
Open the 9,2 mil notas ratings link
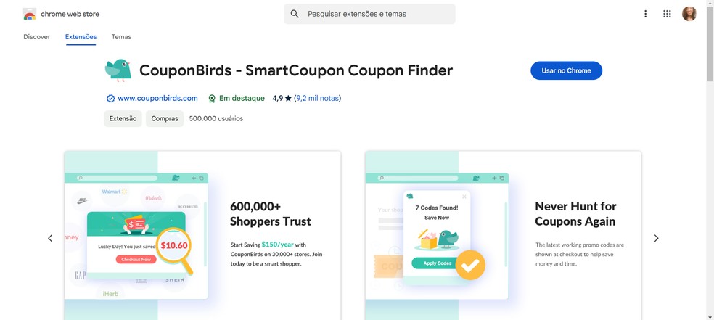pyautogui.click(x=317, y=98)
